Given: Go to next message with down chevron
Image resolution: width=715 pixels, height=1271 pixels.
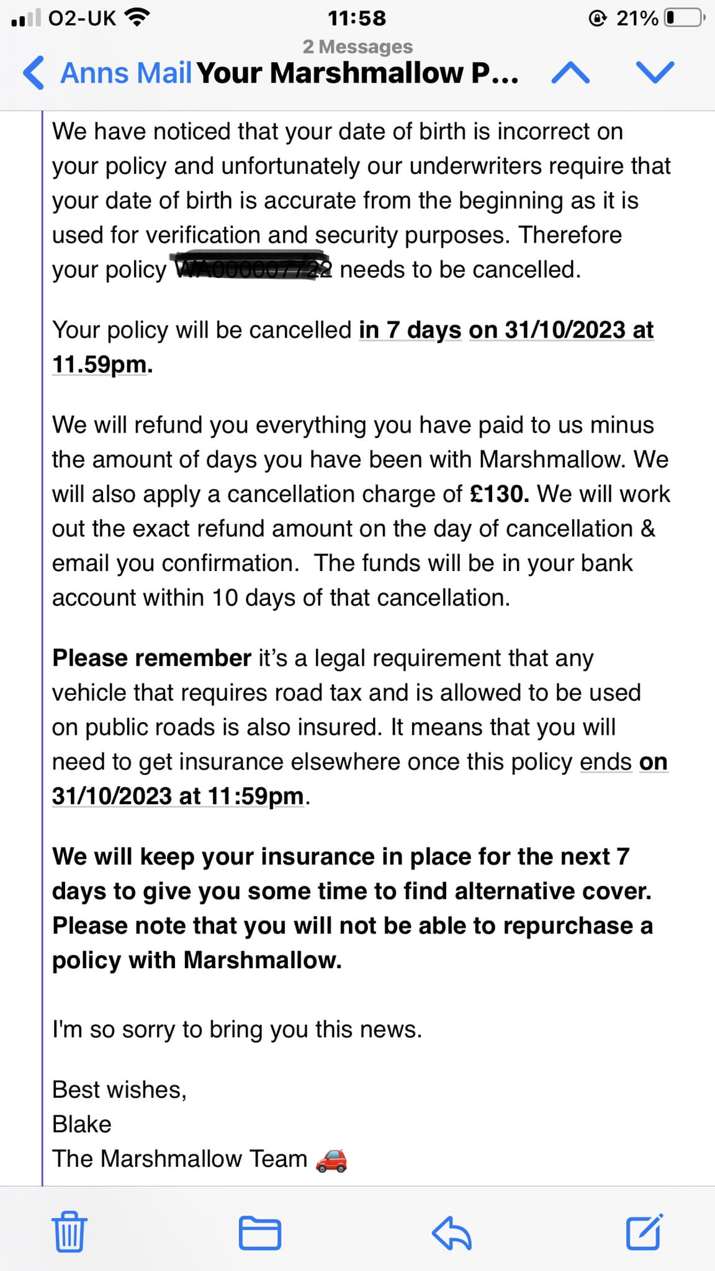Looking at the screenshot, I should tap(655, 73).
